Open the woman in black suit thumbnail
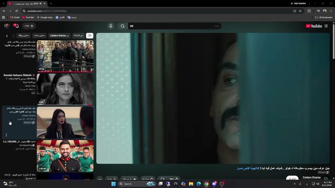 point(65,122)
